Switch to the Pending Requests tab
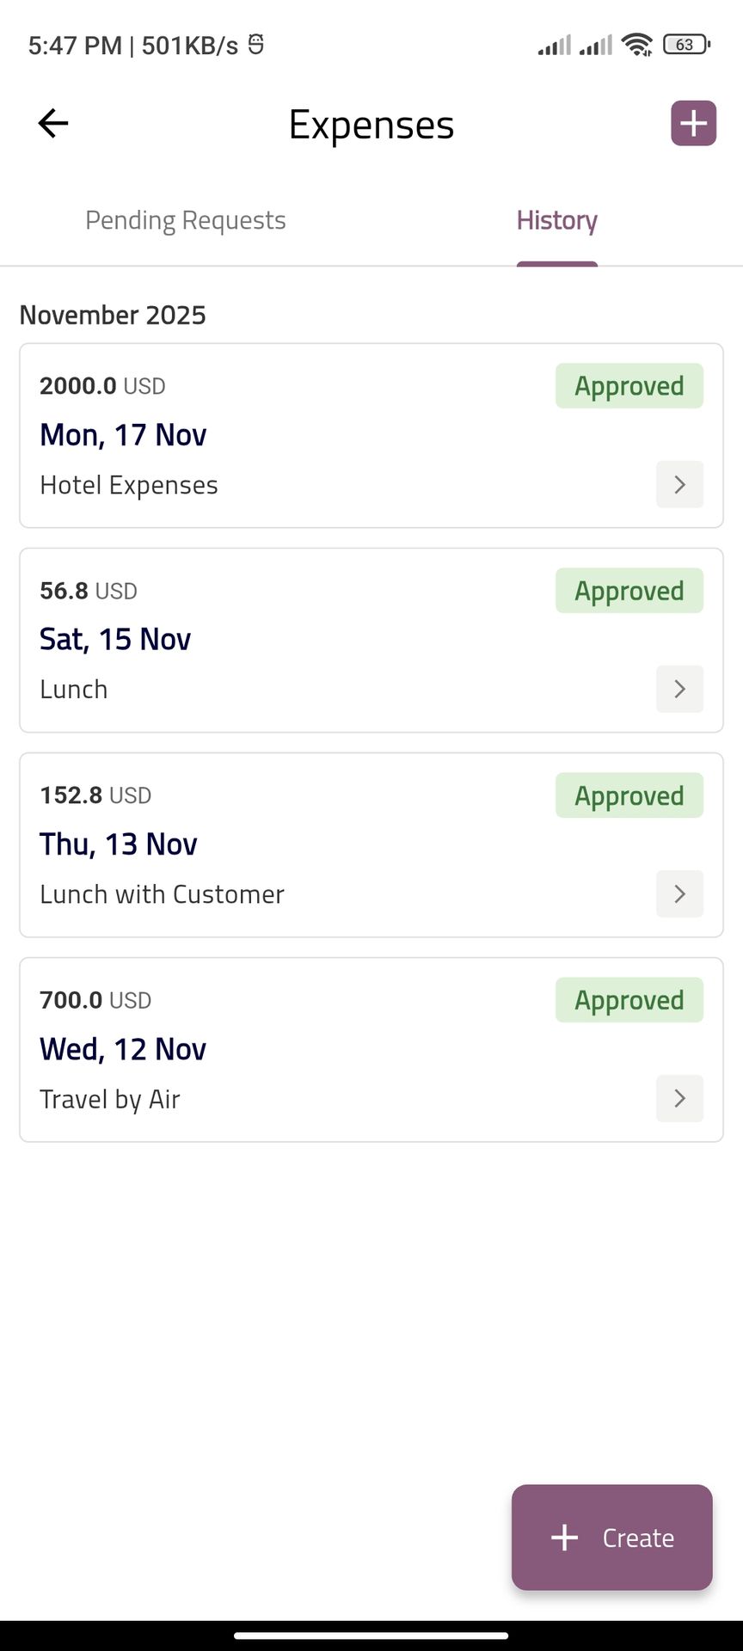This screenshot has height=1651, width=743. click(186, 221)
